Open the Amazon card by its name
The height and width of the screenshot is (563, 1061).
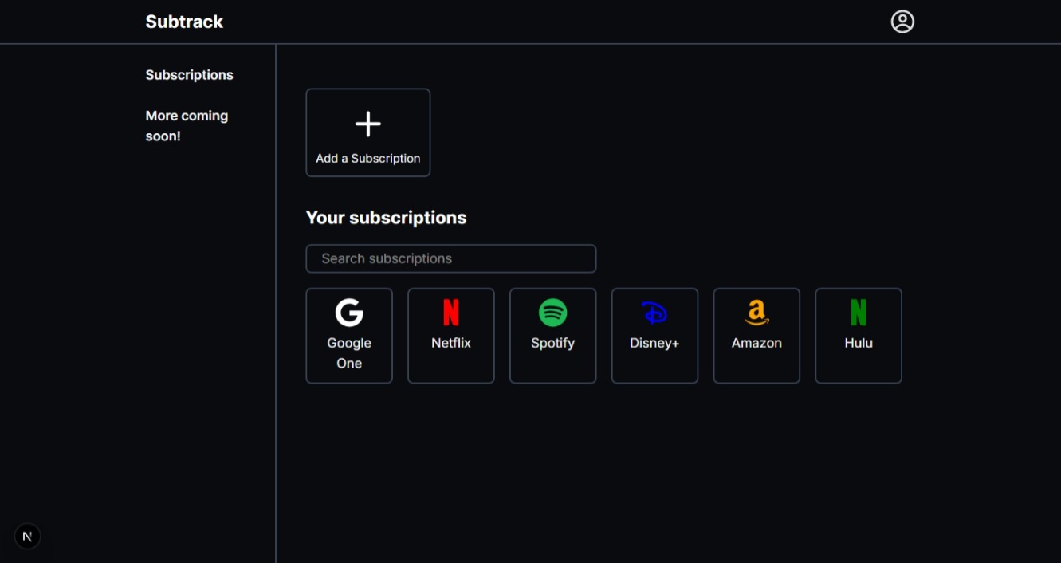(756, 343)
